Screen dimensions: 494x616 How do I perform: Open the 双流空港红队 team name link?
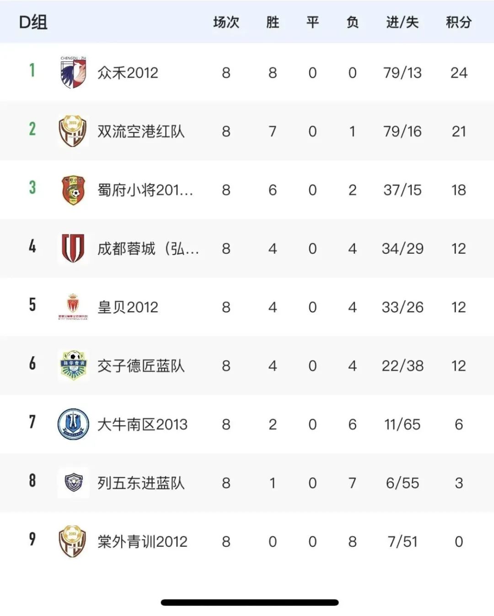(x=141, y=131)
